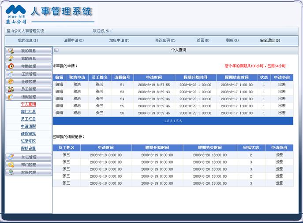Click 编辑 for leave number 53
Image resolution: width=303 pixels, height=223 pixels.
pos(59,92)
